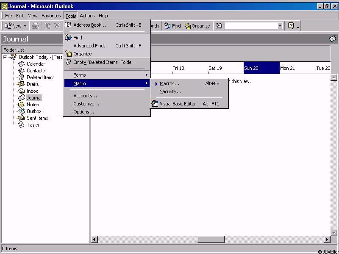Open the toolbar options arrow beside Help
Viewport: 339px width, 254px height.
tap(298, 27)
